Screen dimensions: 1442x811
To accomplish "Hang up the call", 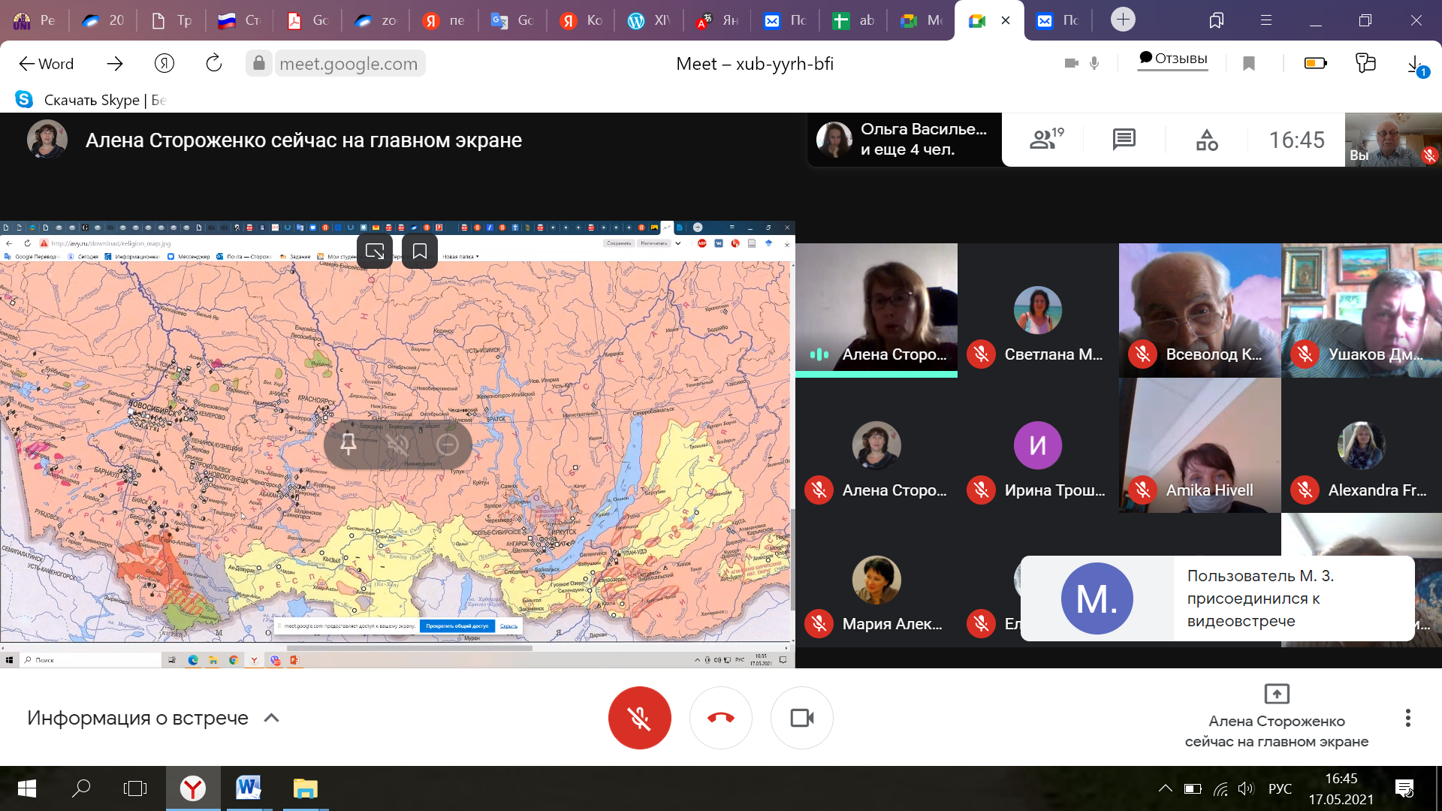I will (x=721, y=719).
